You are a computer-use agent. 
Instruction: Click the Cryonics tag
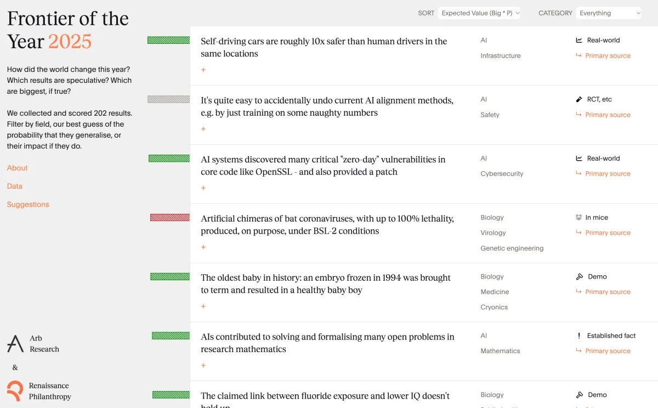click(494, 307)
